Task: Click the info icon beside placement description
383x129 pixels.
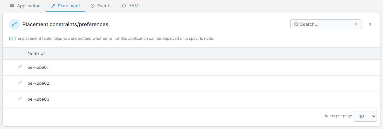Action: coord(11,39)
